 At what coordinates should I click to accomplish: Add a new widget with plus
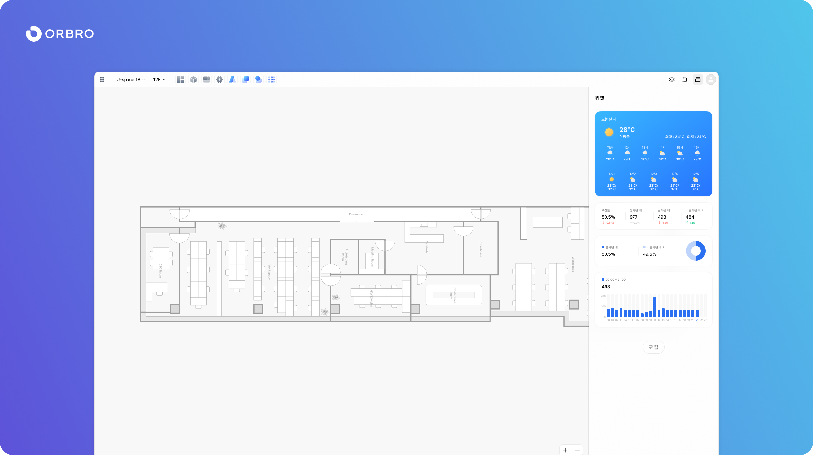click(707, 98)
